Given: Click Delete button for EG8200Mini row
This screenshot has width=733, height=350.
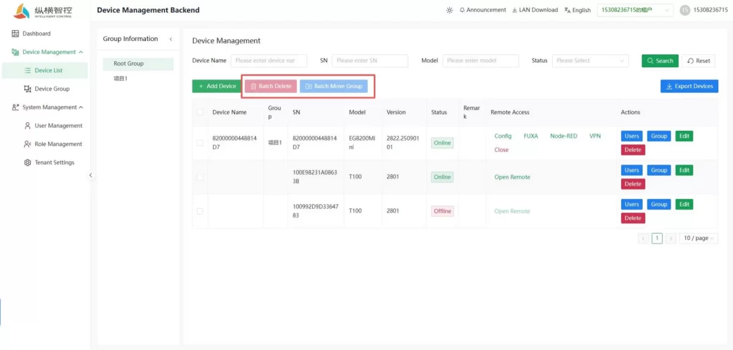Looking at the screenshot, I should 633,150.
